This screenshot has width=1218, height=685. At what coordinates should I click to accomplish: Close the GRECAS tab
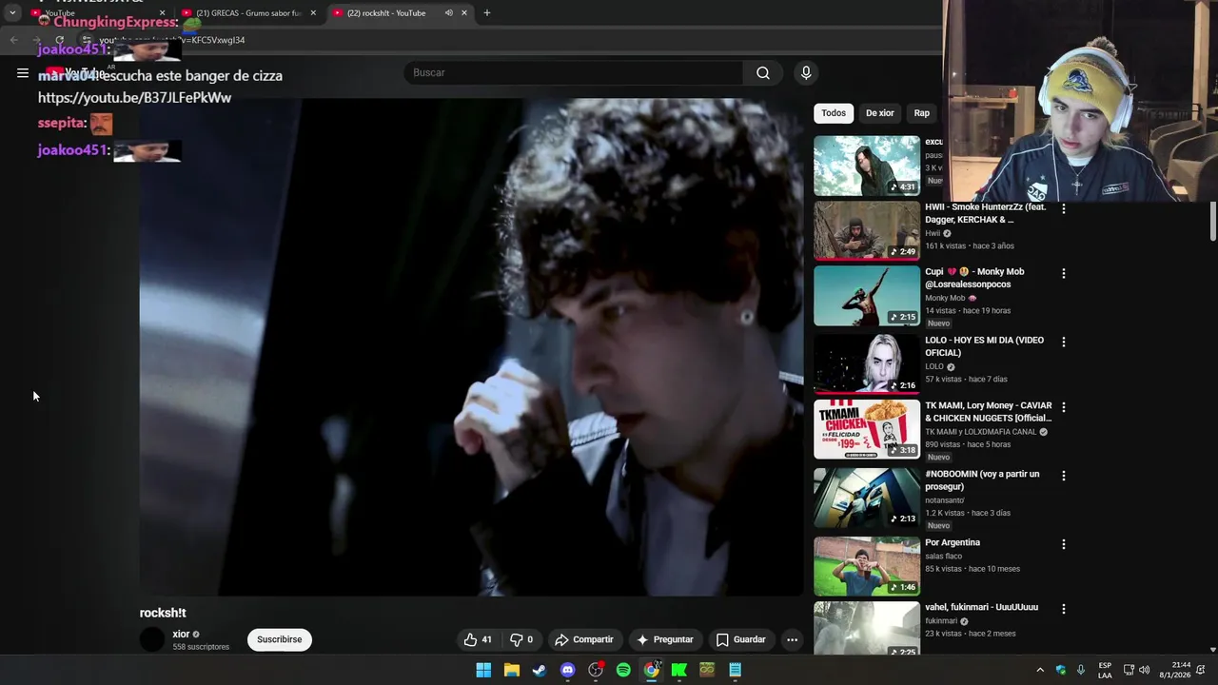coord(313,13)
